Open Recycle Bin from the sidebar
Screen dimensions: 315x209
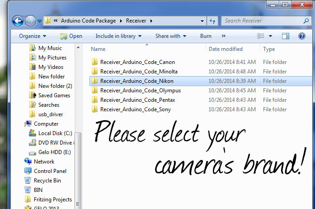tap(47, 181)
